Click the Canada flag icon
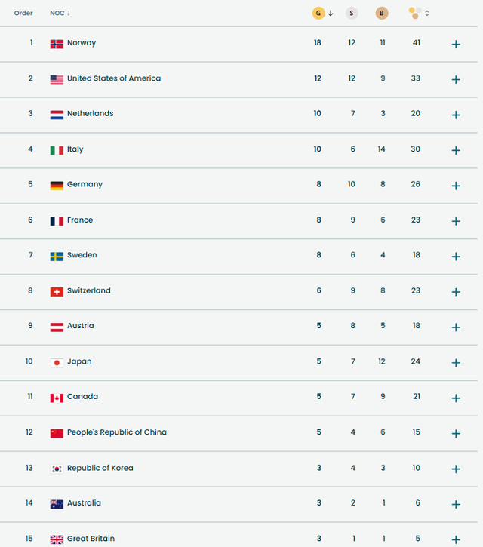The height and width of the screenshot is (547, 483). 57,398
